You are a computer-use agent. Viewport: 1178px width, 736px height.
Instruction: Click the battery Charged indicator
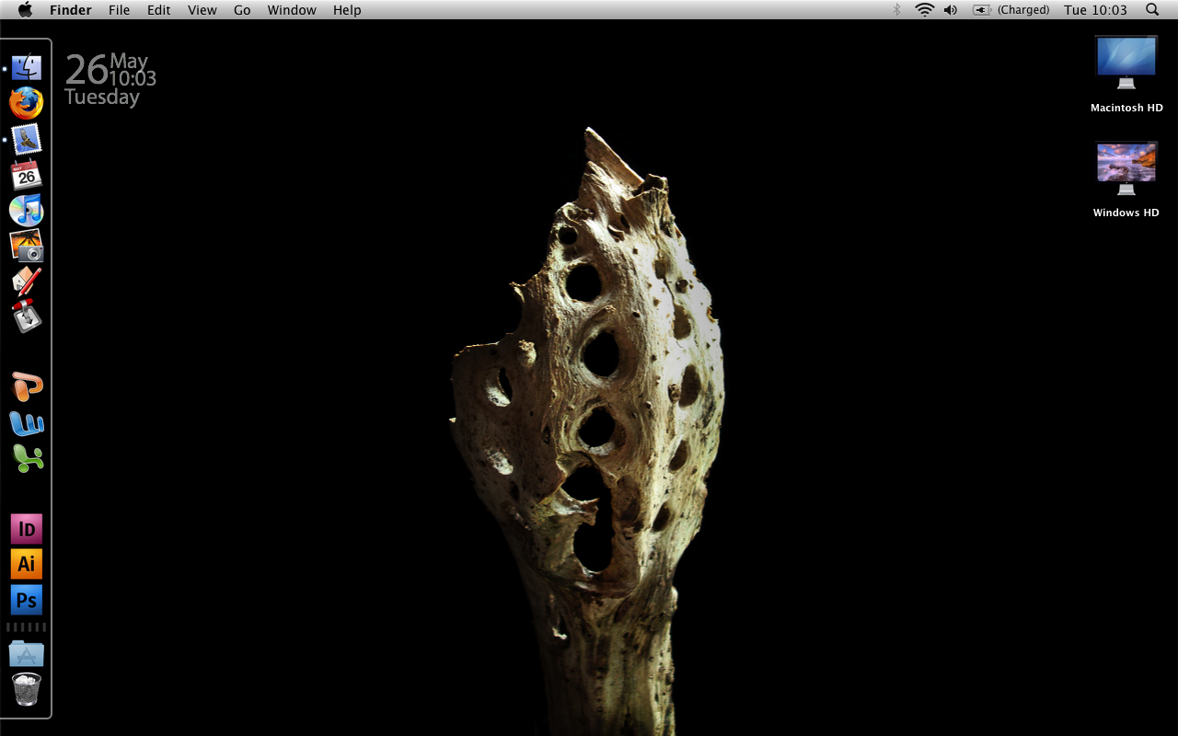click(x=1011, y=10)
